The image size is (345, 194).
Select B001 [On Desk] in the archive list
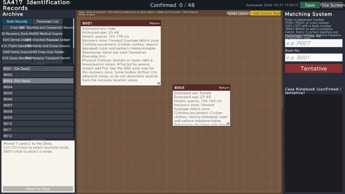(38, 69)
